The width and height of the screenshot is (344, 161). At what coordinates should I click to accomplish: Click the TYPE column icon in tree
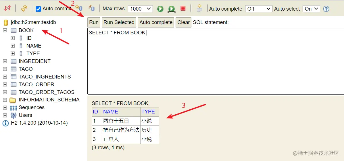point(21,54)
